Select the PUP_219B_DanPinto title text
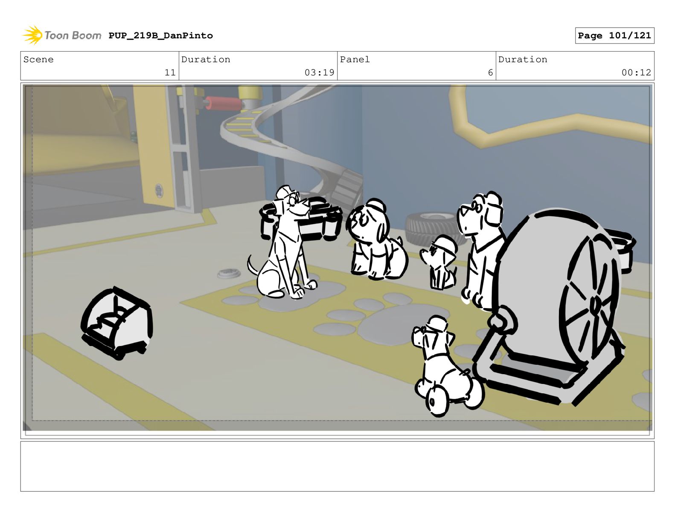This screenshot has width=675, height=522. (x=160, y=35)
